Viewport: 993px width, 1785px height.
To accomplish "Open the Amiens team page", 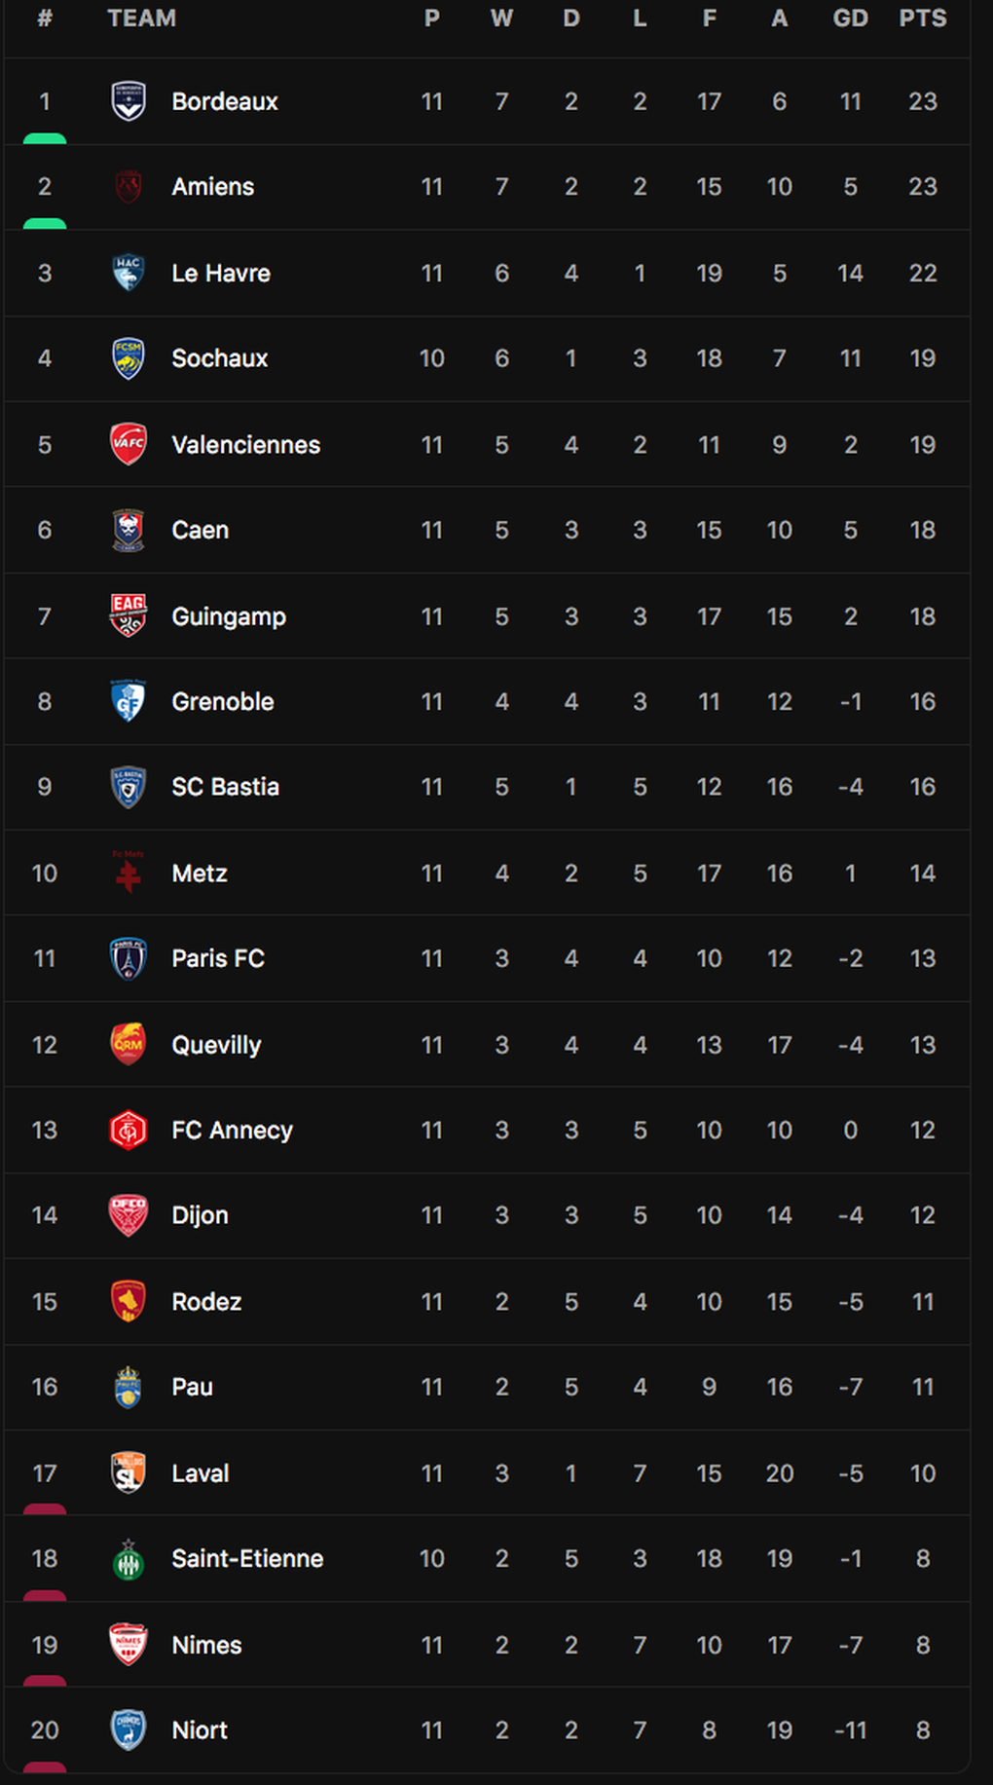I will [x=212, y=187].
